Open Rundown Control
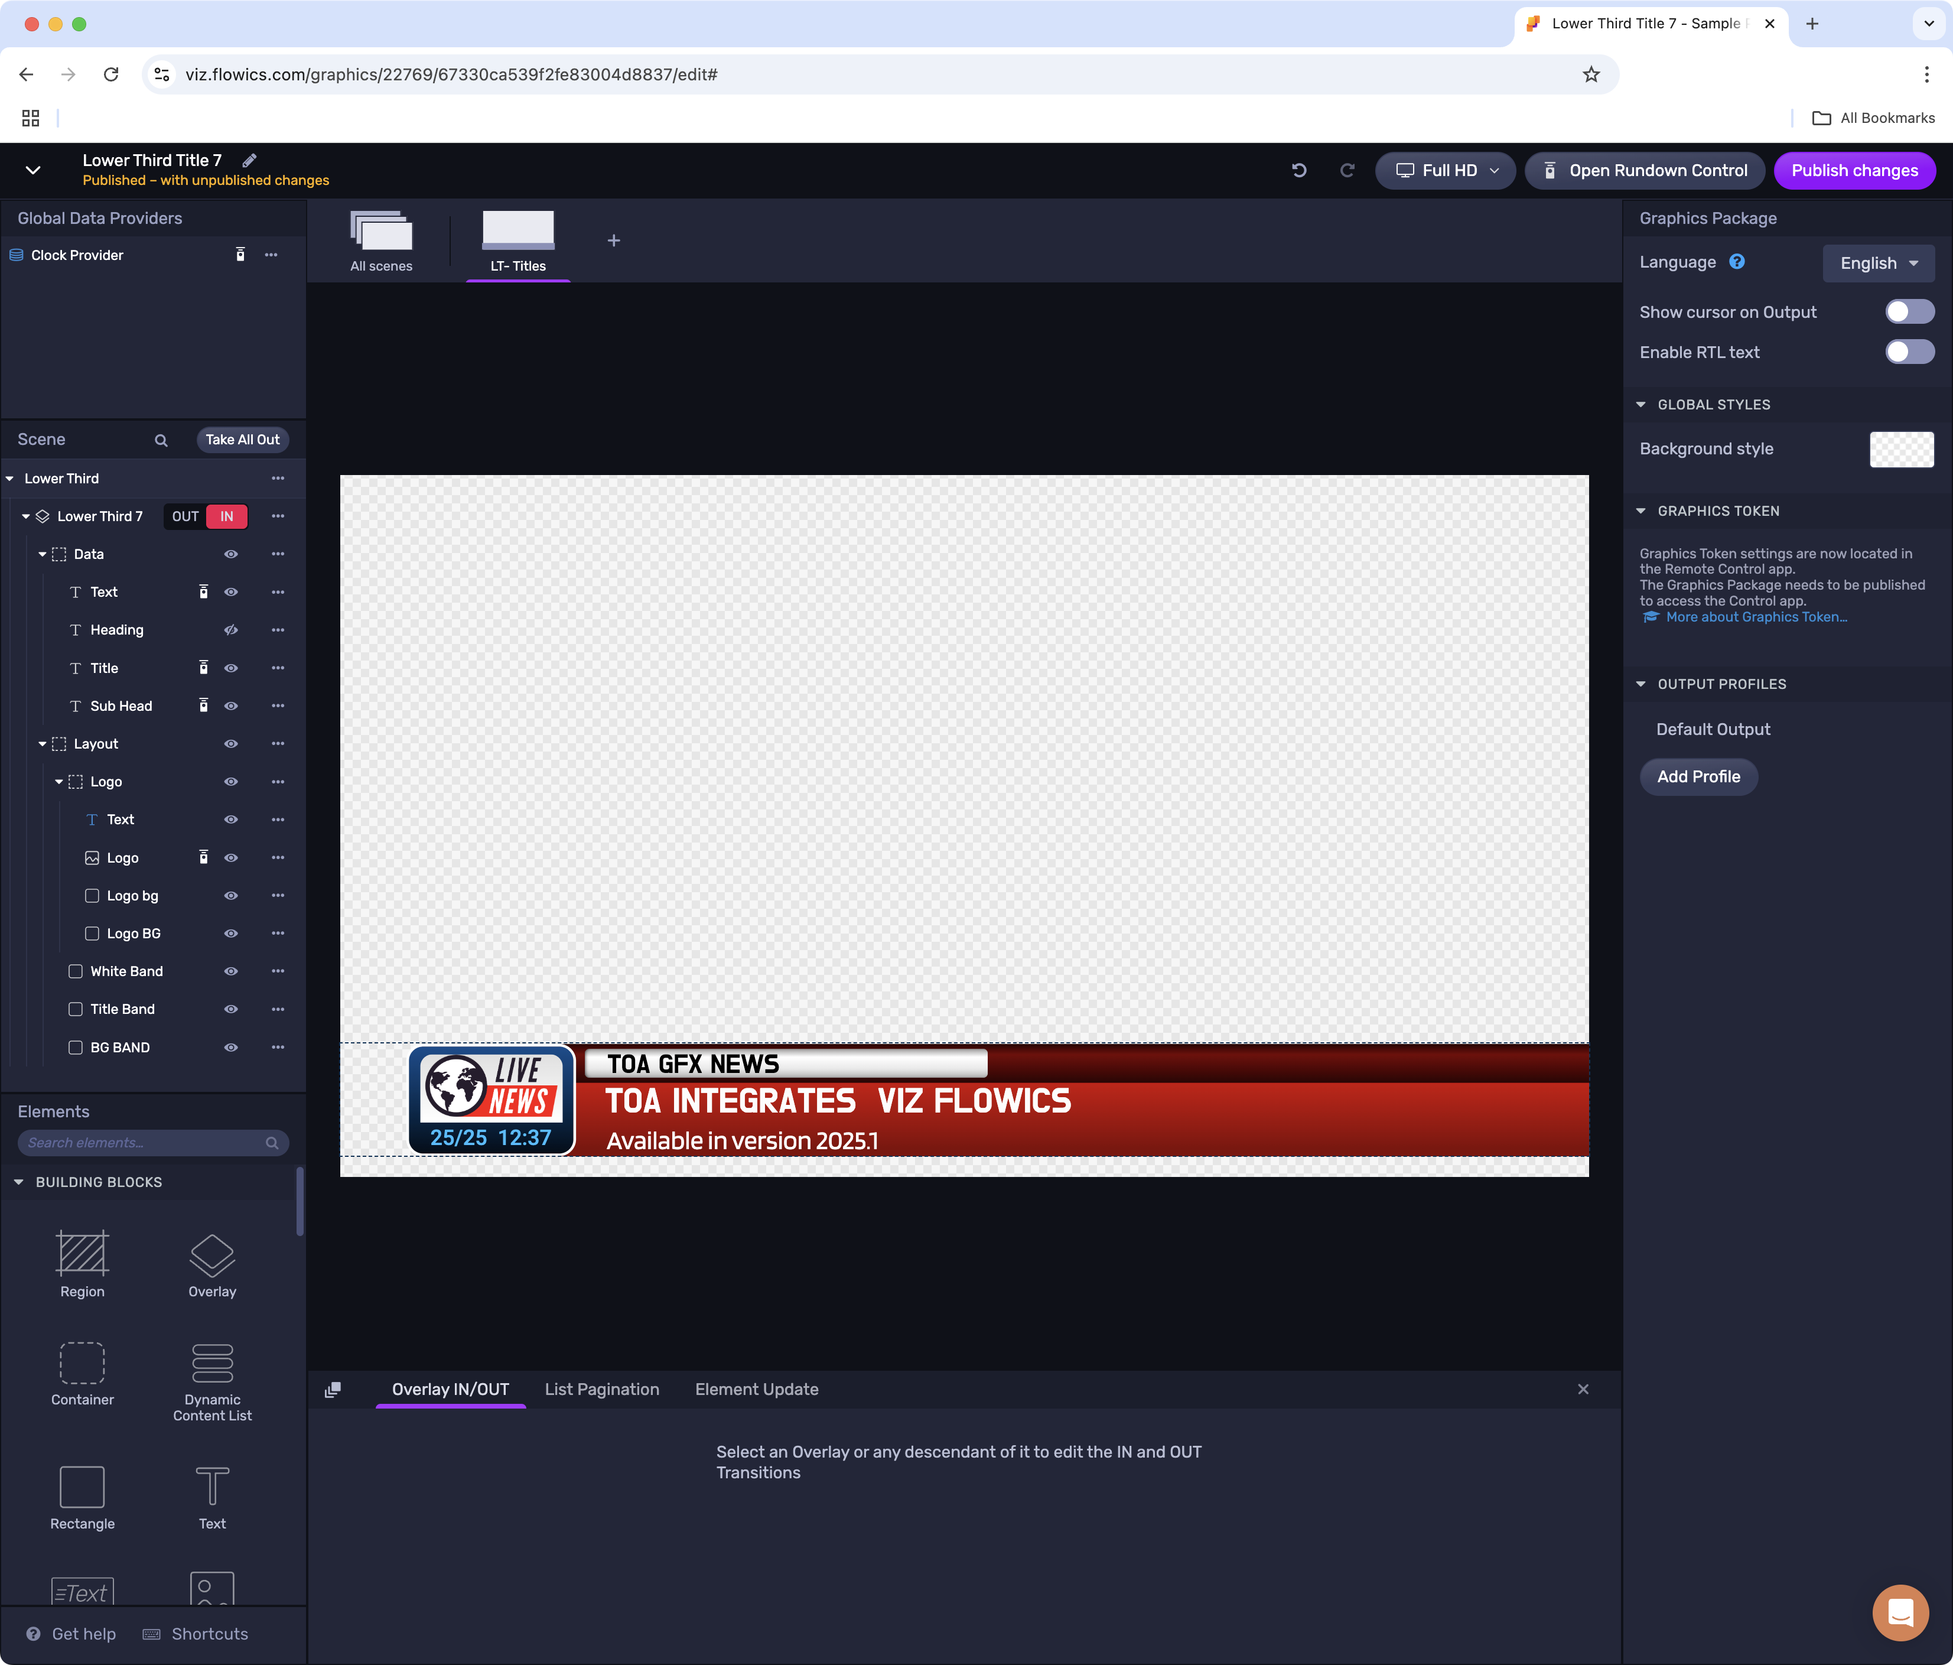 1645,171
